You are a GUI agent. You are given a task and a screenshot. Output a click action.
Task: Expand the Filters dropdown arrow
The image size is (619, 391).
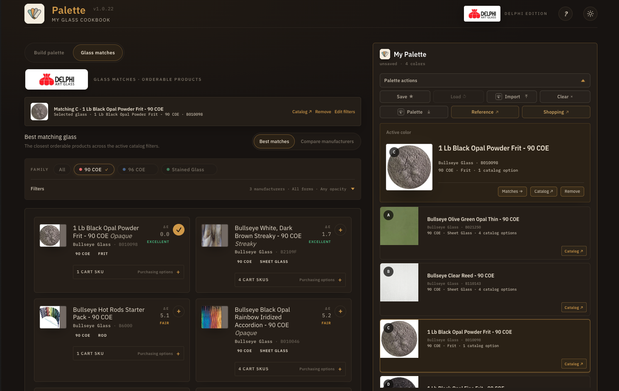(x=353, y=189)
